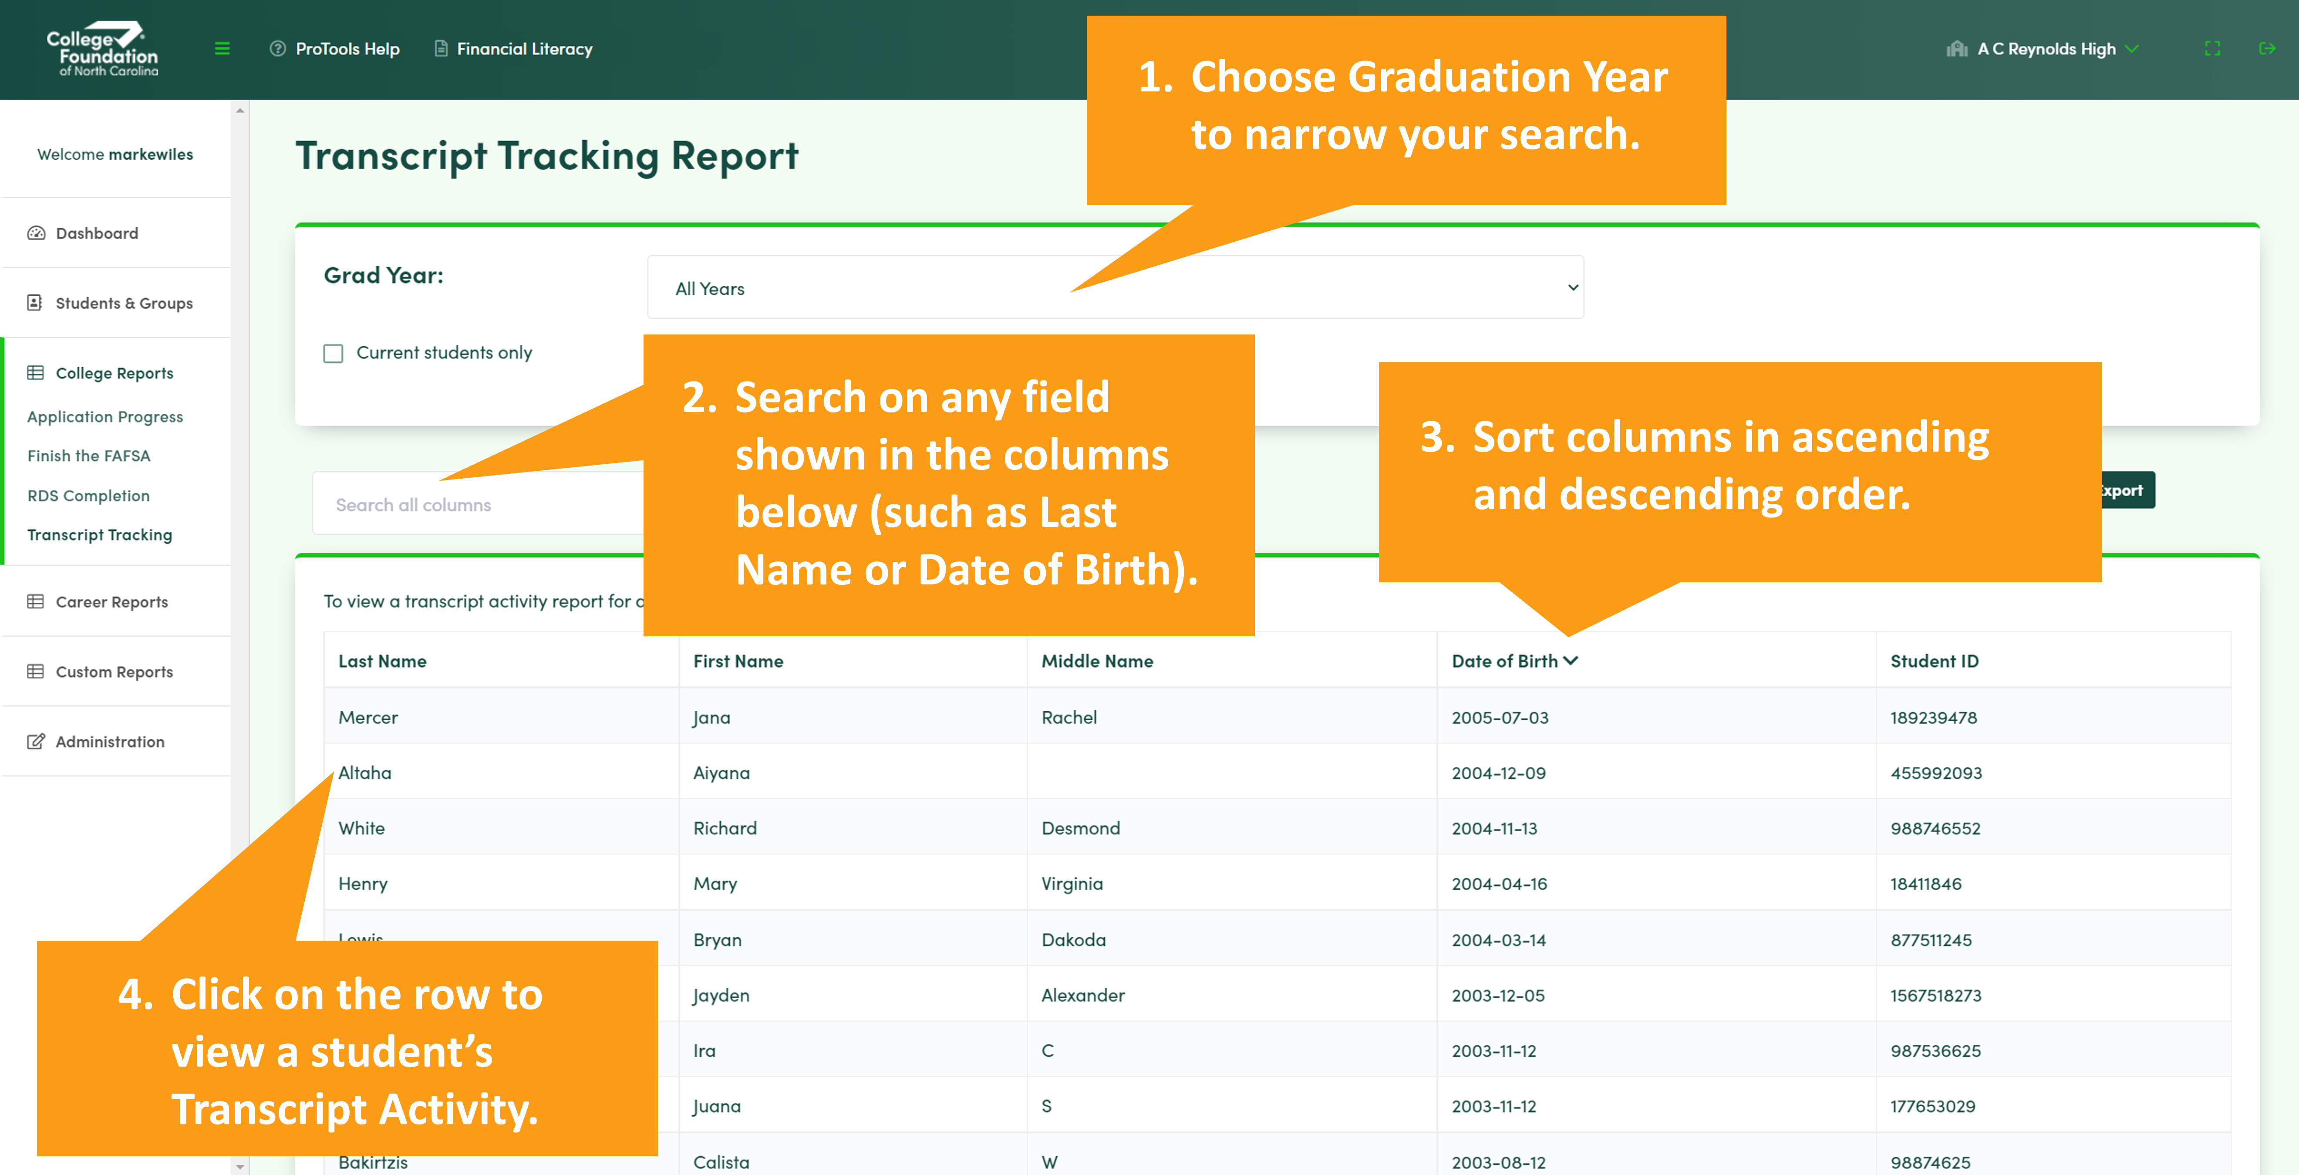Click first name Juana in the table
Image resolution: width=2299 pixels, height=1175 pixels.
[717, 1105]
